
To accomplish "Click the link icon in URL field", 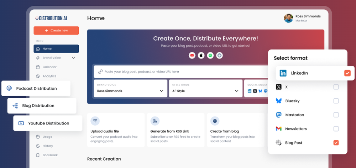I will click(100, 72).
